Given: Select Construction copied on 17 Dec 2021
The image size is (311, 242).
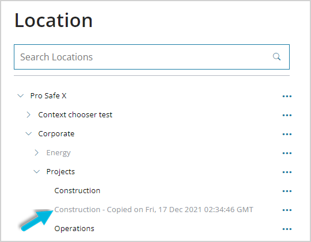Looking at the screenshot, I should pyautogui.click(x=154, y=209).
